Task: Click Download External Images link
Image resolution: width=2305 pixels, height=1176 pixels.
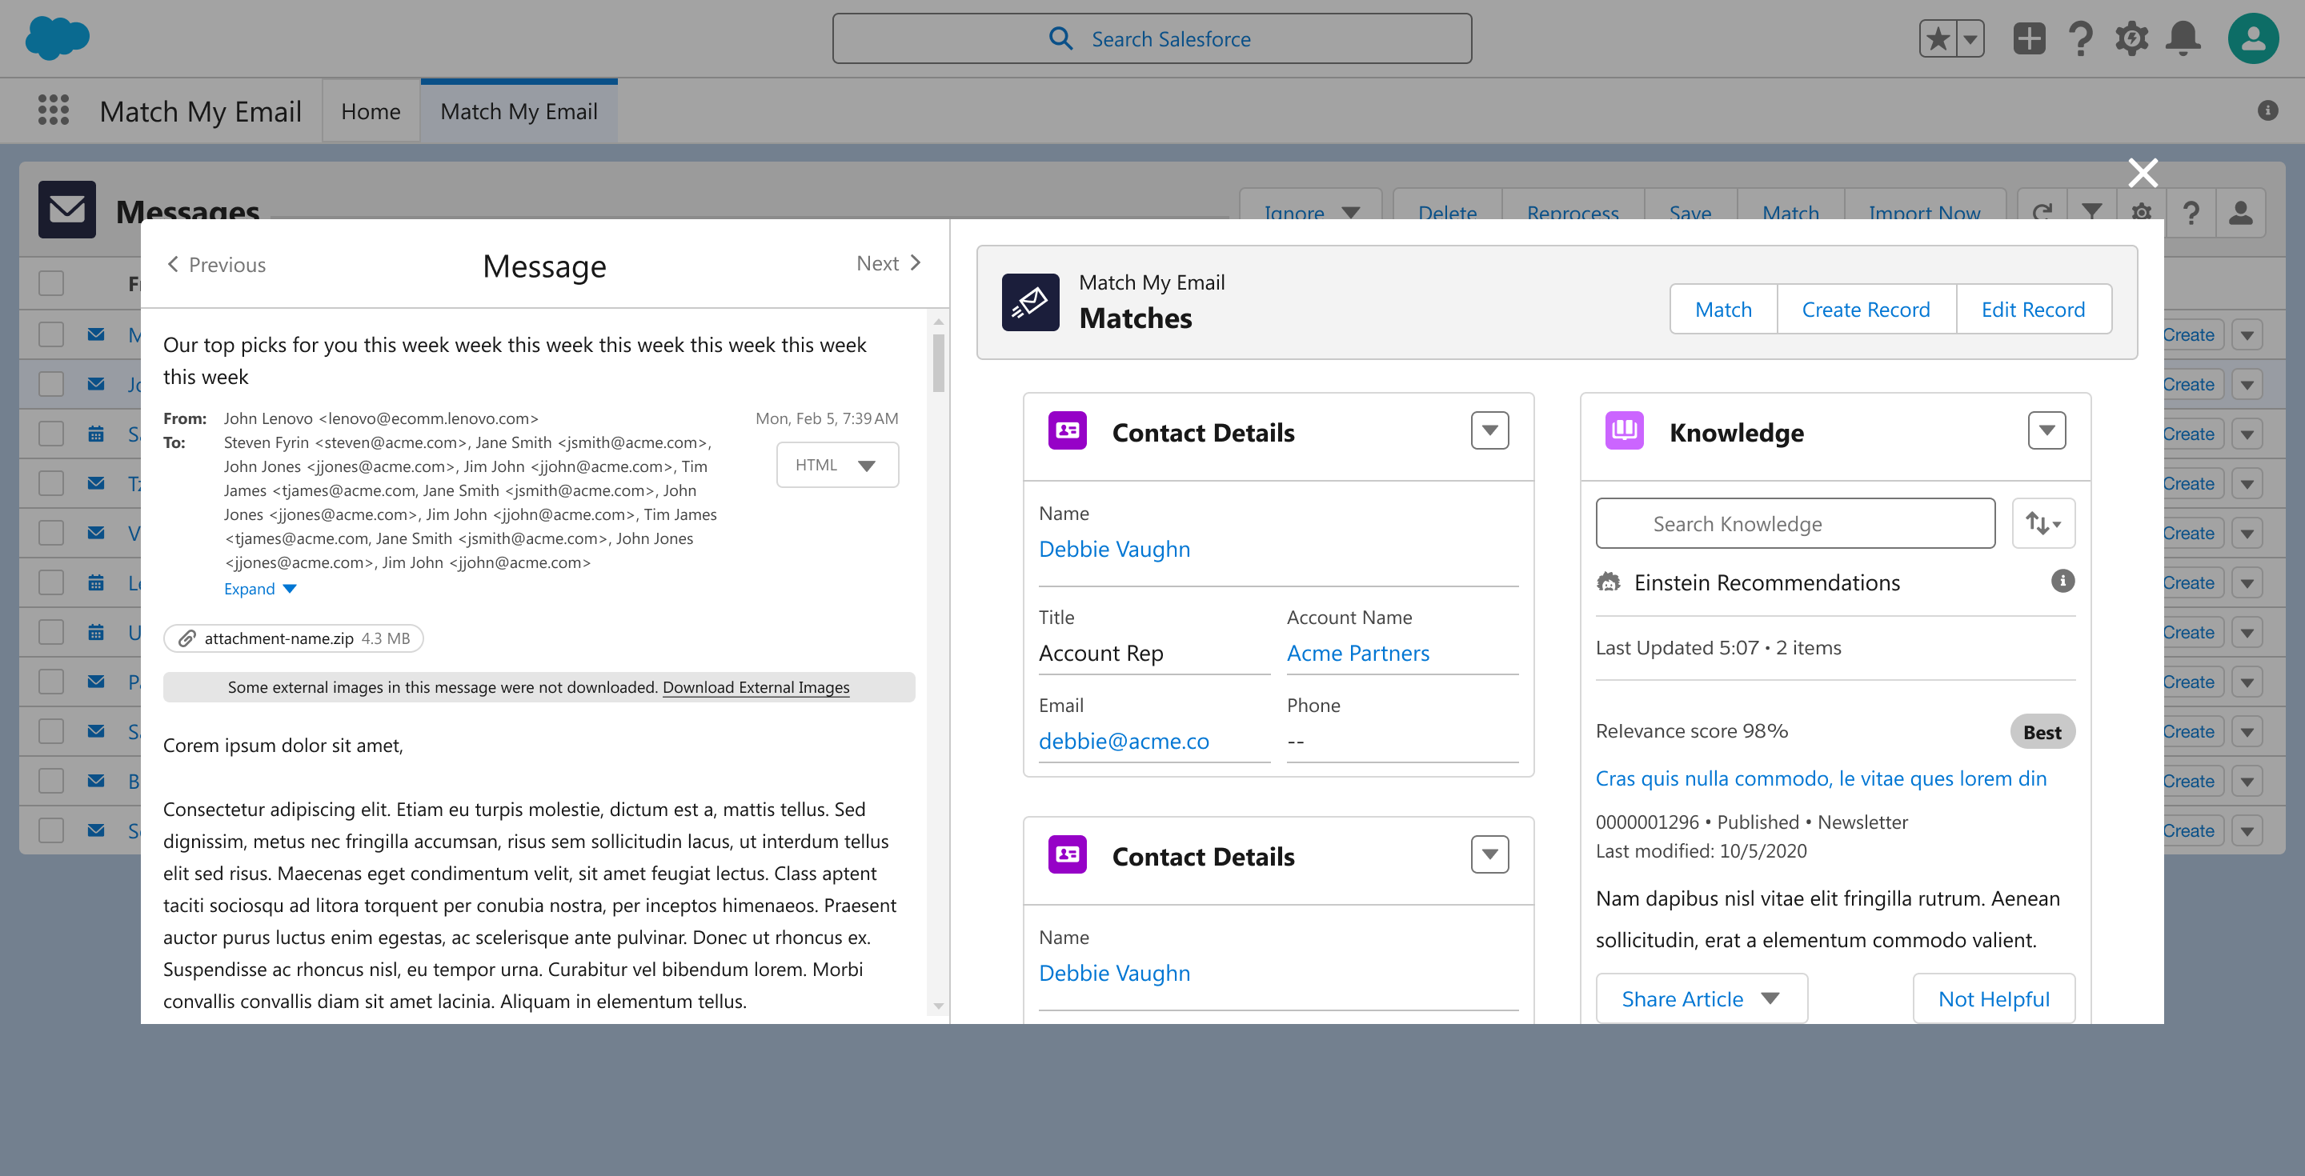Action: [x=756, y=687]
